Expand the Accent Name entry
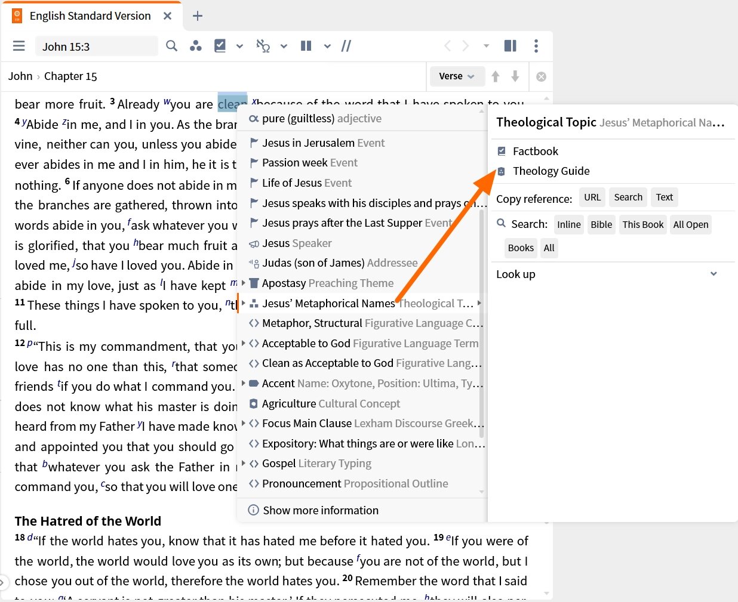 coord(244,383)
